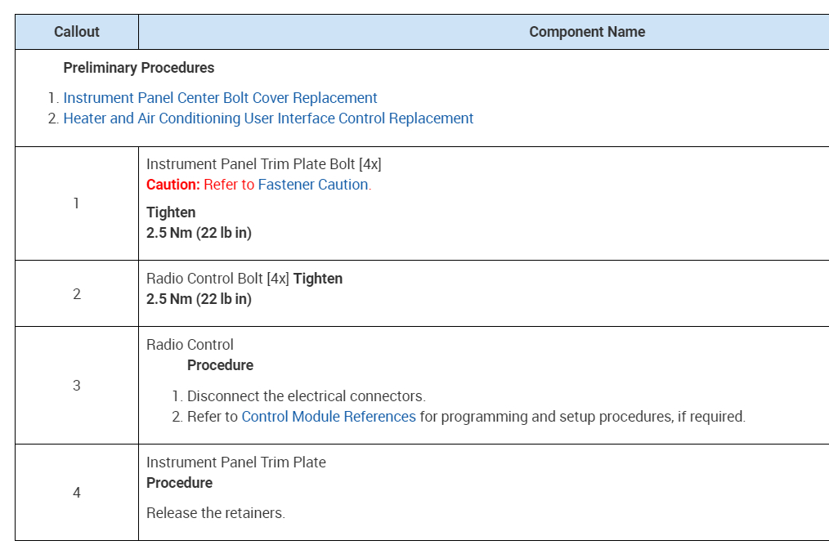
Task: Click callout number 1 cell
Action: (x=77, y=203)
